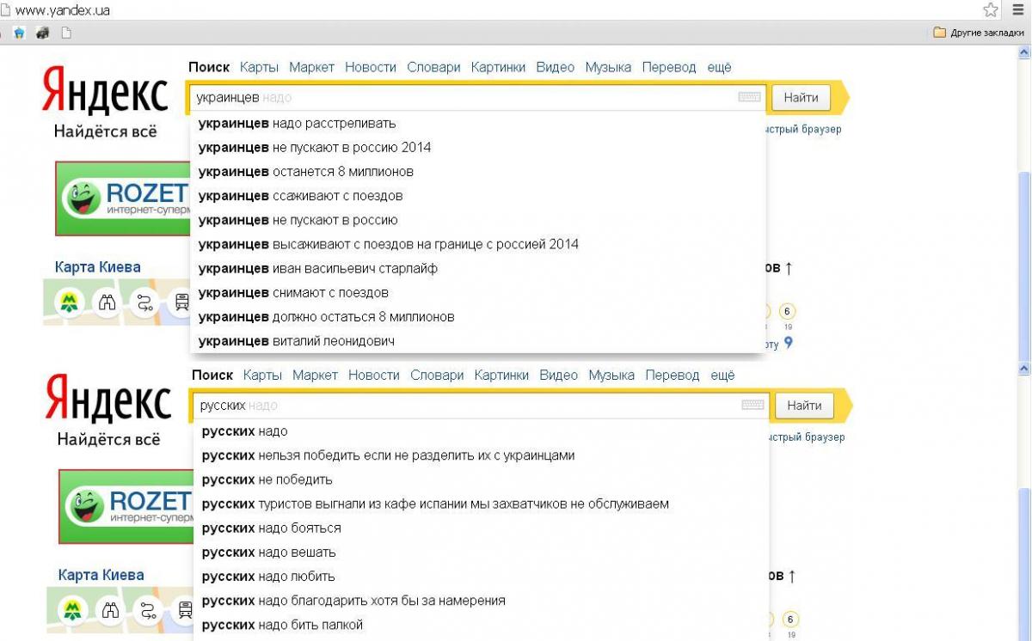Click the page icon beside www.yandex.ua
The height and width of the screenshot is (641, 1032).
[4, 11]
